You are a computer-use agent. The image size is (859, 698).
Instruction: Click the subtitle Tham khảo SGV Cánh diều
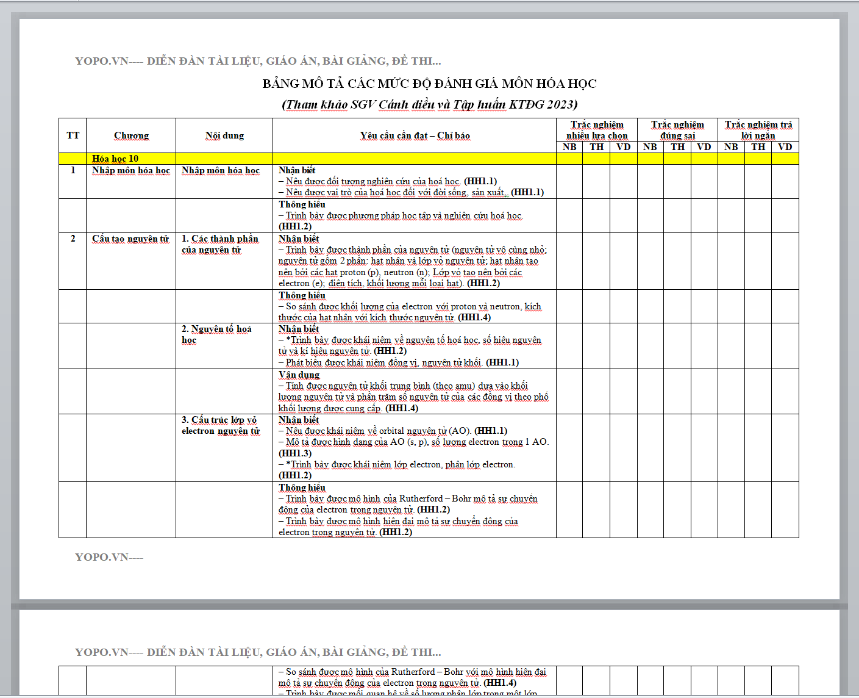click(429, 104)
